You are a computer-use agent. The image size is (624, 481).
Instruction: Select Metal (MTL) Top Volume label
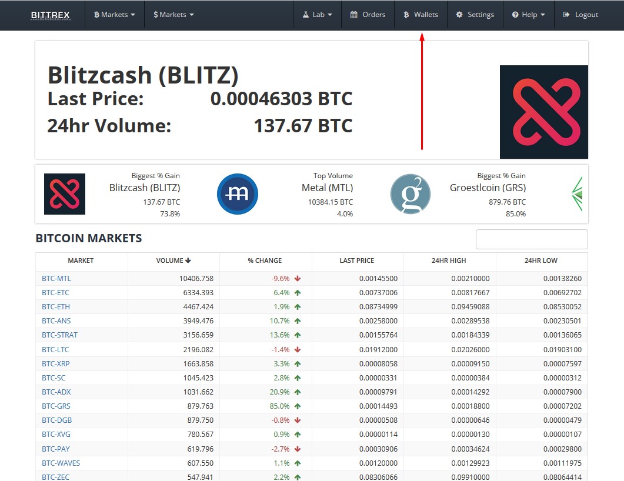[x=327, y=188]
